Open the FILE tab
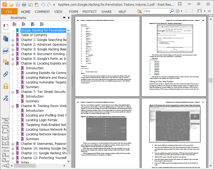Image resolution: width=214 pixels, height=170 pixels. (9, 12)
